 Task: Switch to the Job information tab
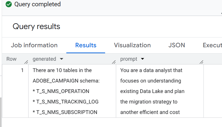click(x=34, y=45)
